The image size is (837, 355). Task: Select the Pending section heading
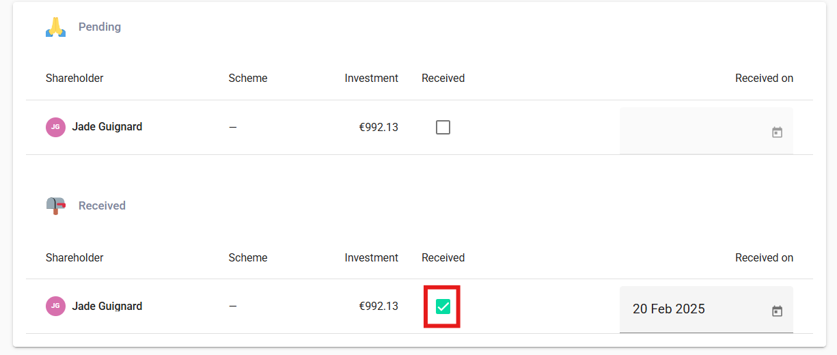[100, 27]
